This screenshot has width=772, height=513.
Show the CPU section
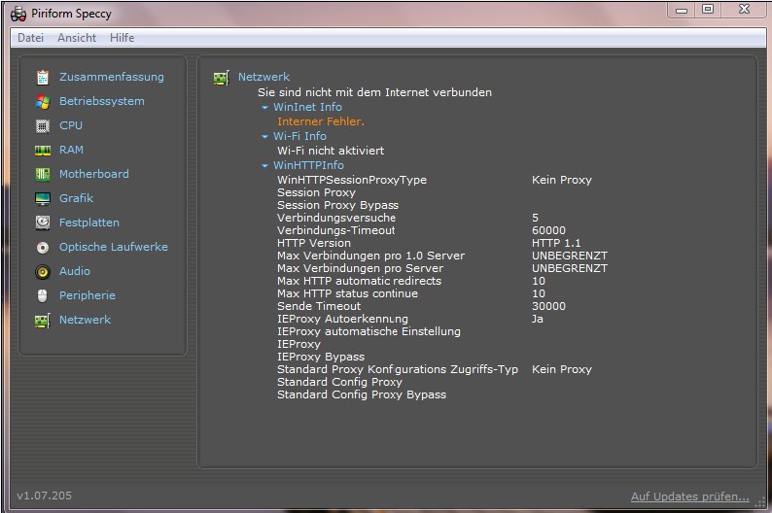click(71, 125)
